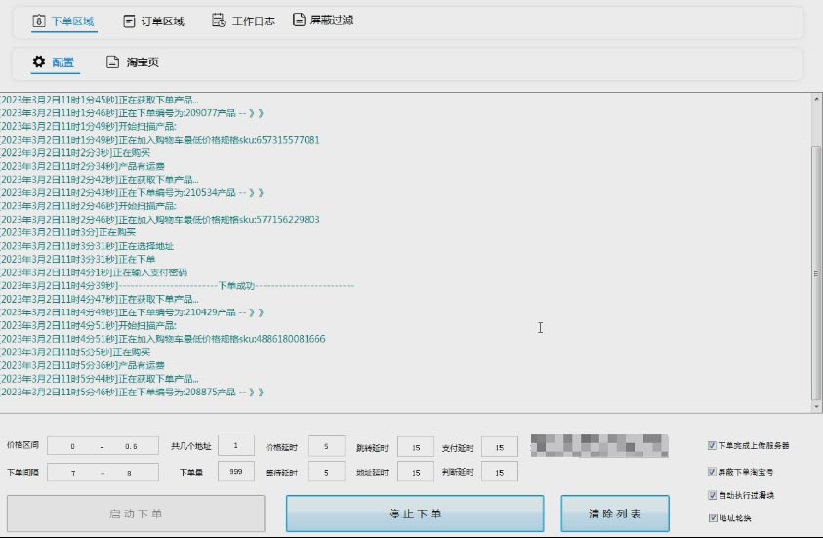Click the 下单间隔 minimum field with value 7

pos(73,473)
